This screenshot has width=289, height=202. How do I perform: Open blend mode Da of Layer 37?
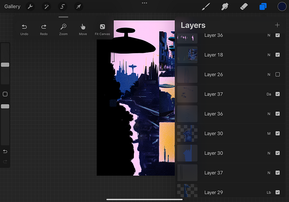269,94
